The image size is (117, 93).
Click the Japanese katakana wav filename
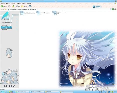point(61,13)
